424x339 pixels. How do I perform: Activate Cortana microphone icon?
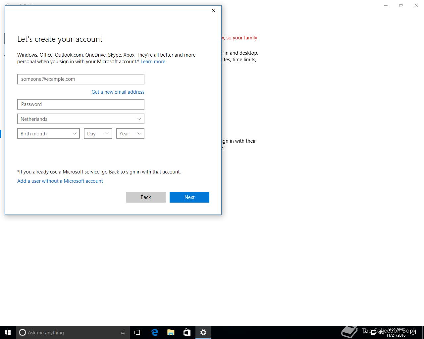(x=123, y=332)
